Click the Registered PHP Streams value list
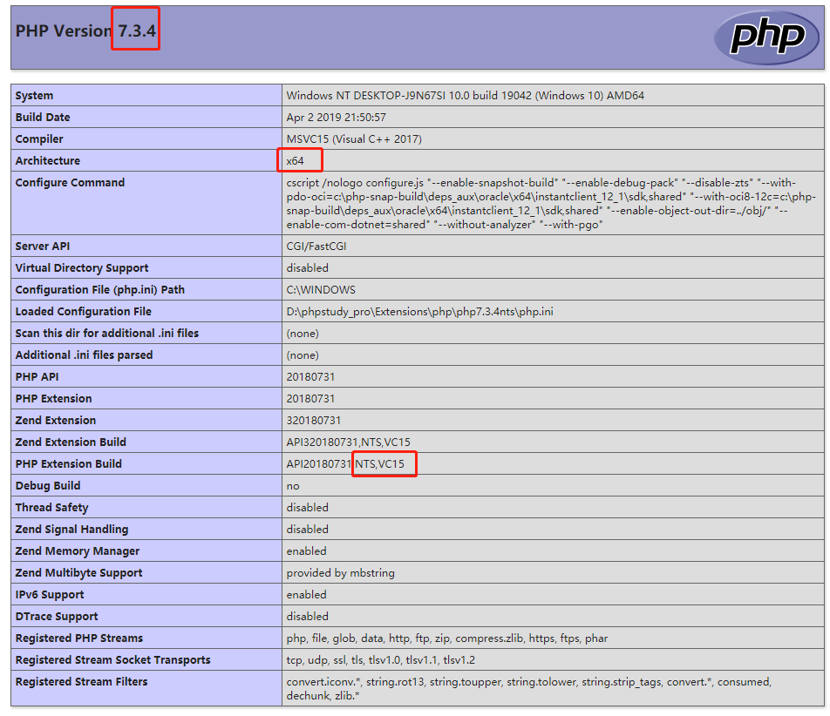The image size is (830, 716). click(446, 638)
